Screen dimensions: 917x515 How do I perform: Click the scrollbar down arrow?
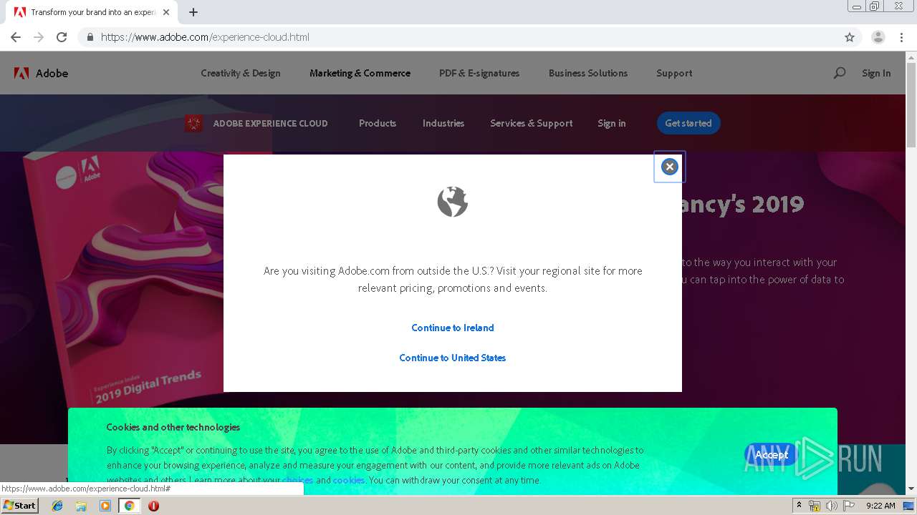pyautogui.click(x=911, y=489)
